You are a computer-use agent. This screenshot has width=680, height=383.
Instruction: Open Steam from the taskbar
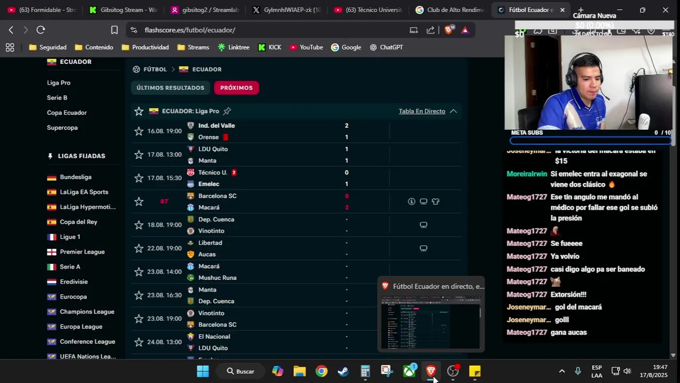coord(343,371)
